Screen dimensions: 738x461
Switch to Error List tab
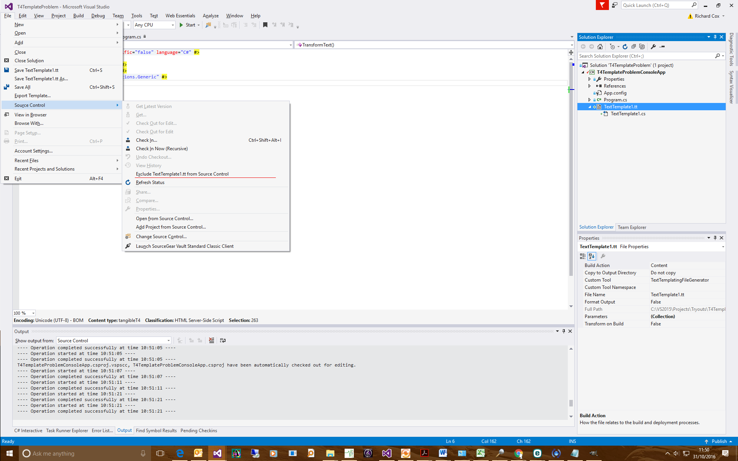click(102, 431)
